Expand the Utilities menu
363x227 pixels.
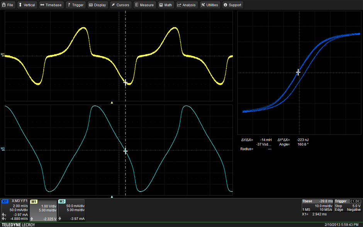pyautogui.click(x=203, y=5)
